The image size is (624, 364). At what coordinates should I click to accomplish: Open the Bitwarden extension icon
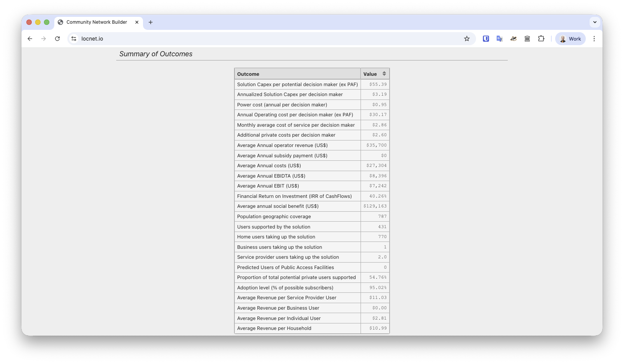[486, 39]
